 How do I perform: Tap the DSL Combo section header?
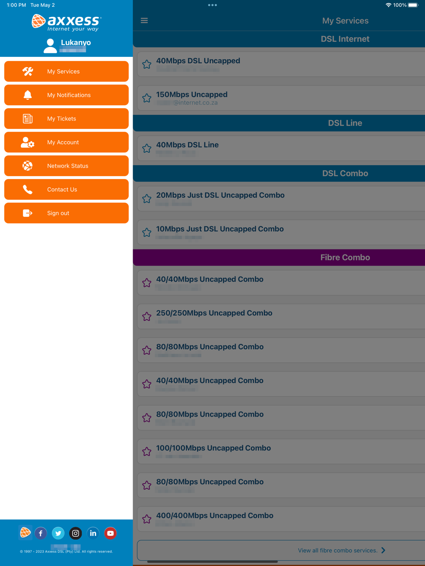[279, 174]
